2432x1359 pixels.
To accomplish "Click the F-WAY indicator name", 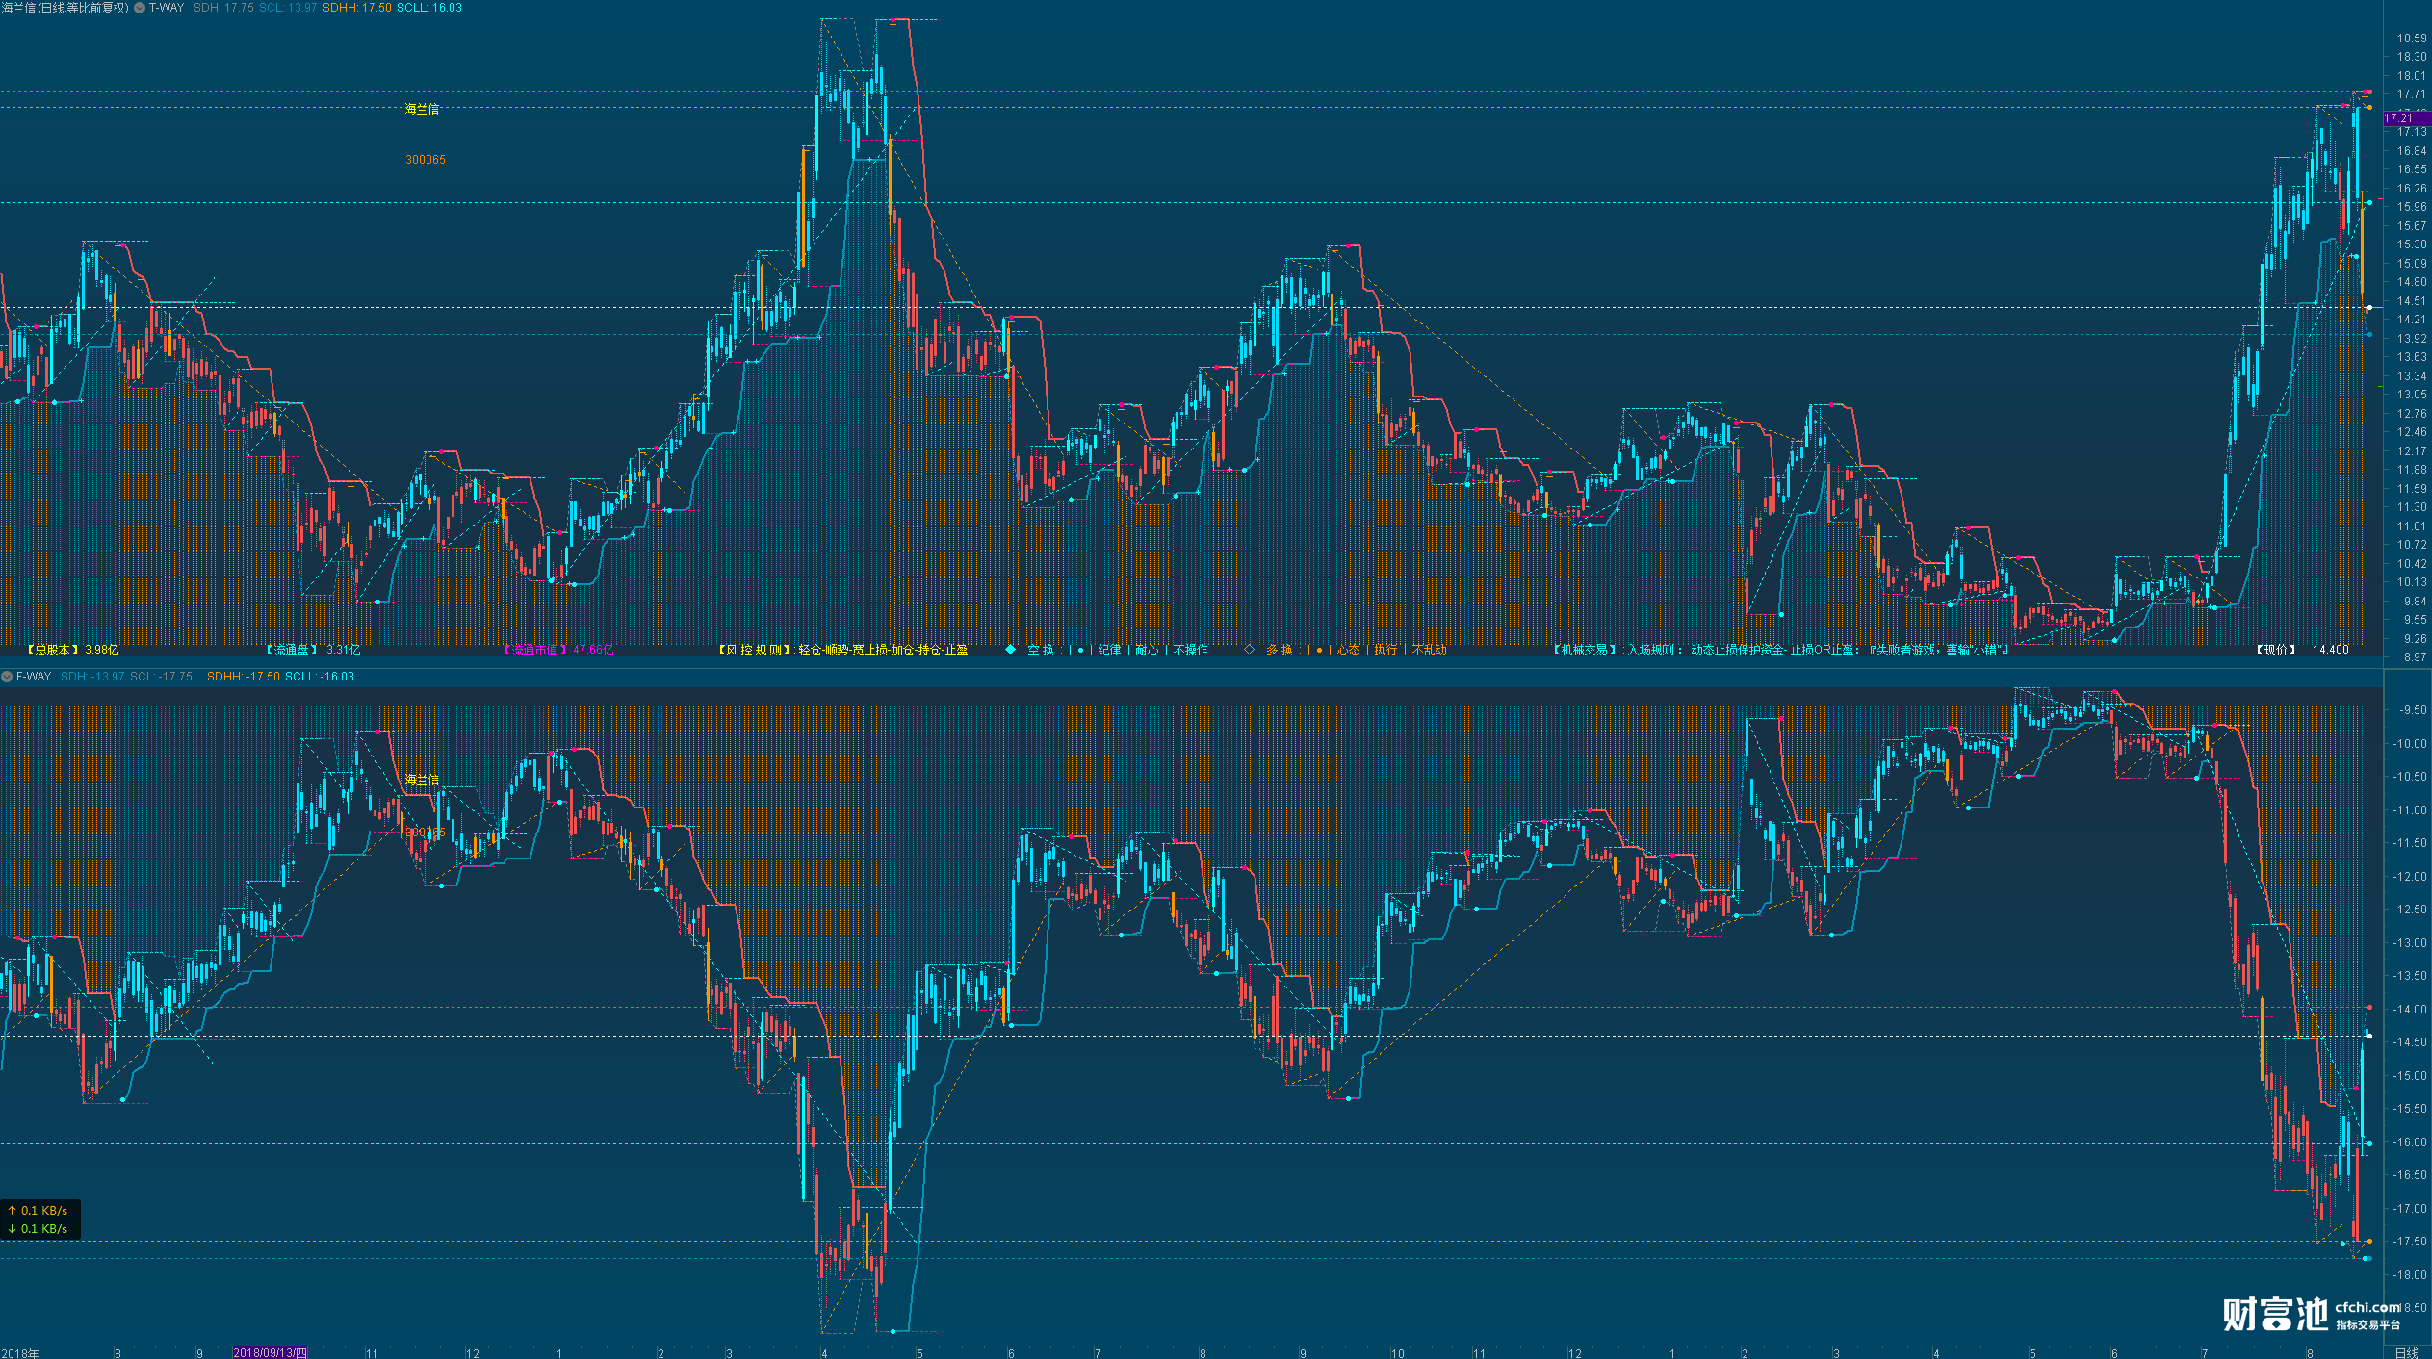I will click(33, 677).
